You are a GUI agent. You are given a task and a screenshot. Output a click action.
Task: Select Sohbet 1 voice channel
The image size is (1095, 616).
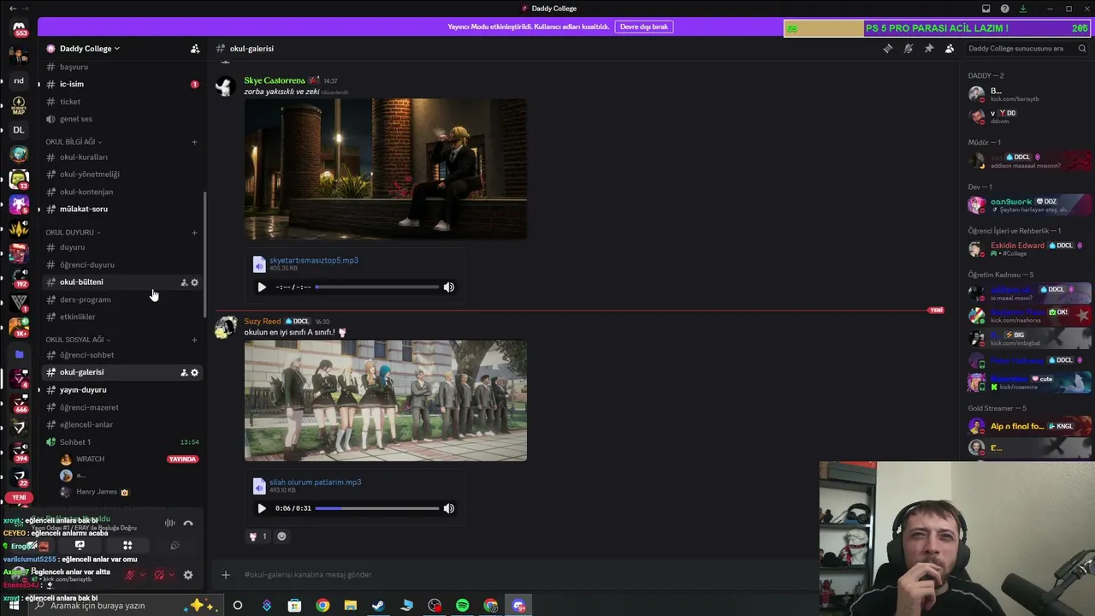(121, 442)
